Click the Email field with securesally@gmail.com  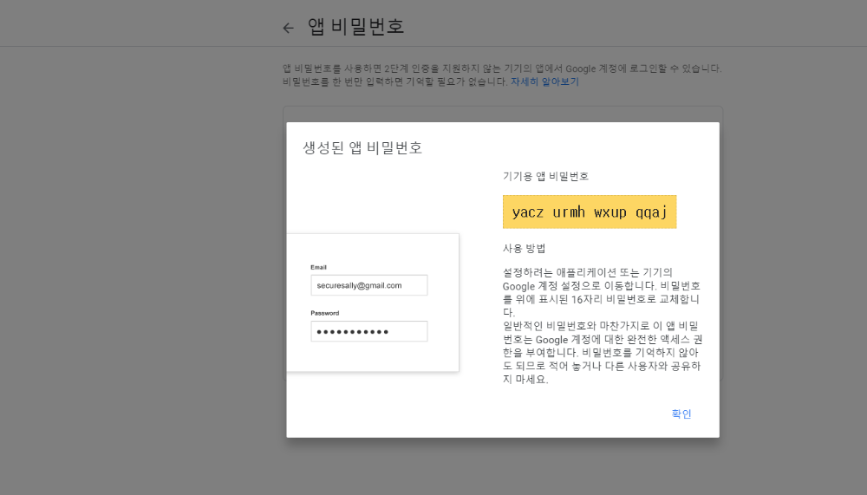368,285
